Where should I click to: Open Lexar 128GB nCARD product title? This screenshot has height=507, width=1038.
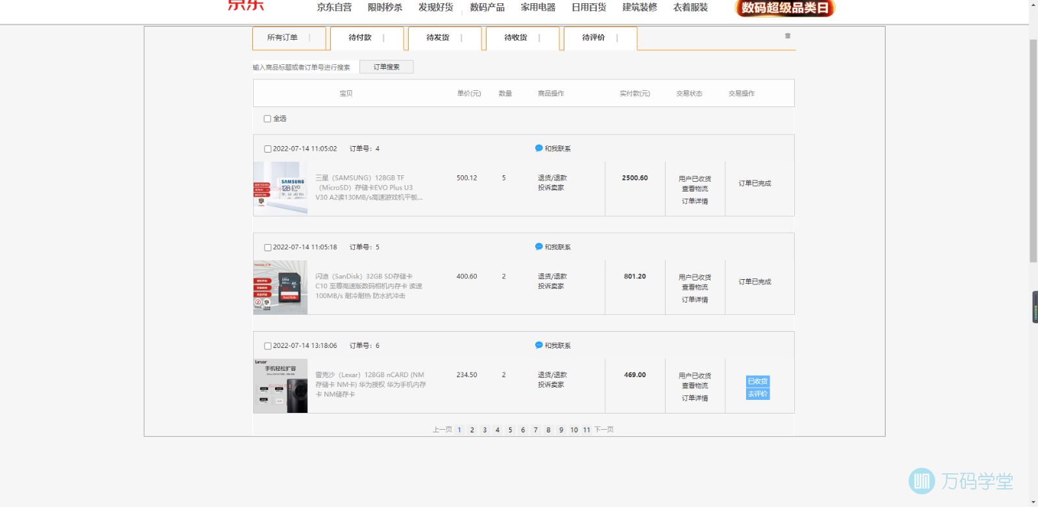(x=371, y=385)
